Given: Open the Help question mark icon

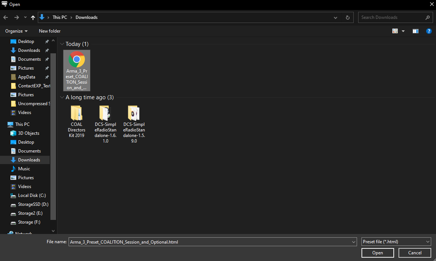Looking at the screenshot, I should [429, 31].
